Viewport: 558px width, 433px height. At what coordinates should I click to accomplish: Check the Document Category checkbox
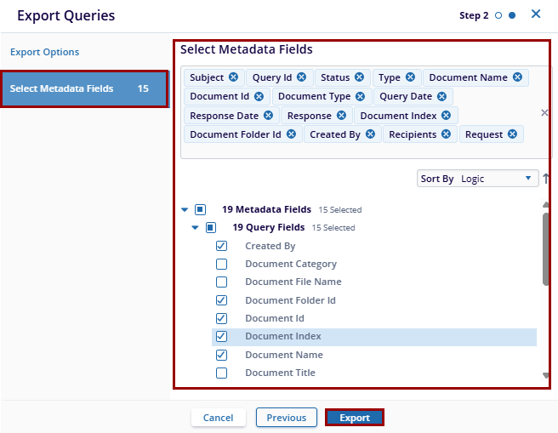tap(222, 265)
